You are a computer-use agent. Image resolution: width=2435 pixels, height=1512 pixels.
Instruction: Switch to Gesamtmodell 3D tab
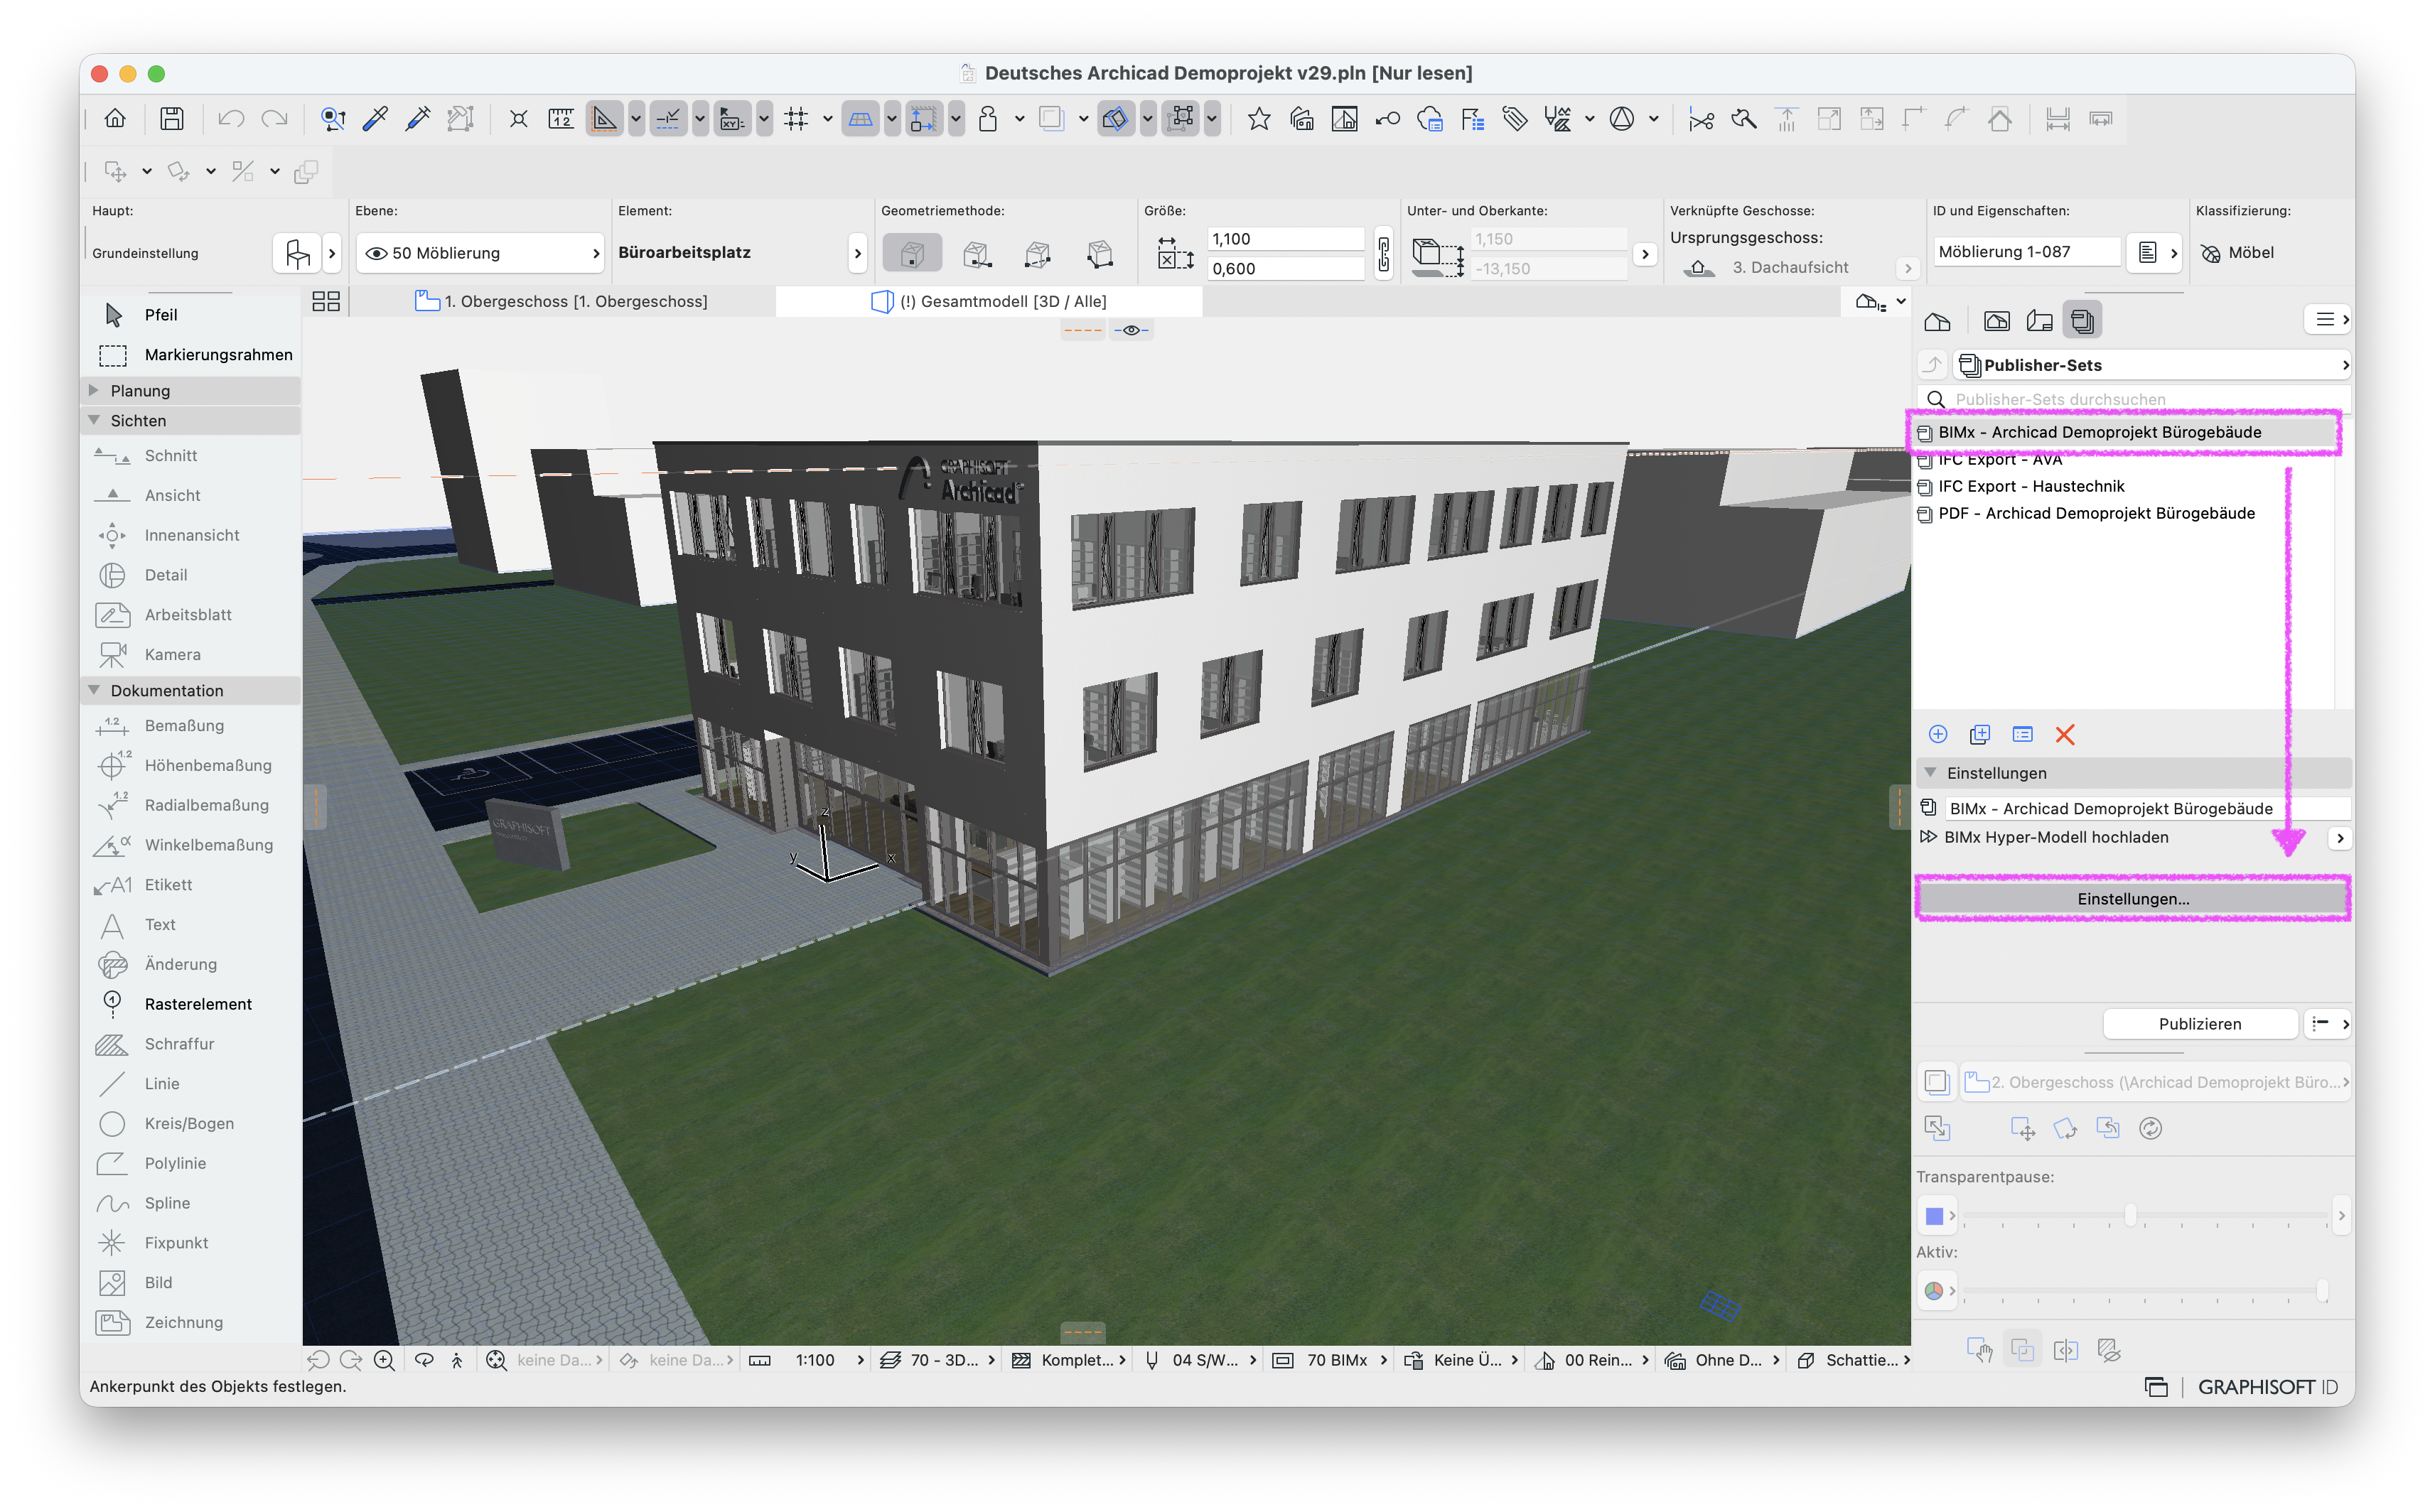click(x=990, y=301)
